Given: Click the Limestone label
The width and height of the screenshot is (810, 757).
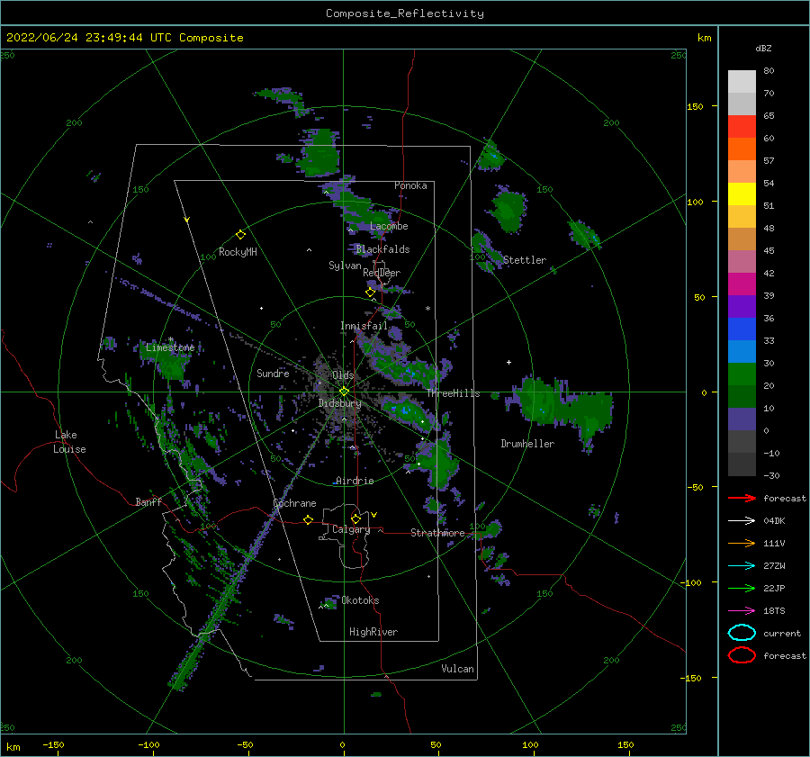Looking at the screenshot, I should click(170, 347).
